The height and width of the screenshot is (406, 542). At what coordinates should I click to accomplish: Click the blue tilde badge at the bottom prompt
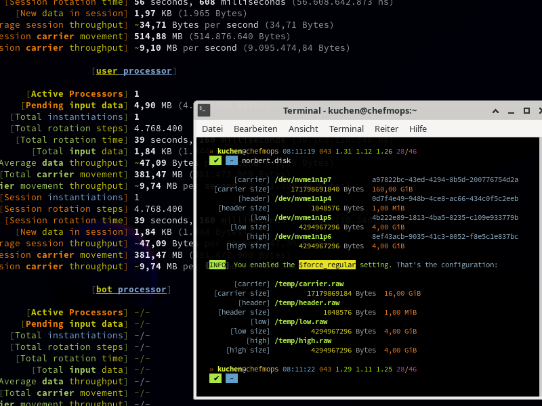coord(232,378)
